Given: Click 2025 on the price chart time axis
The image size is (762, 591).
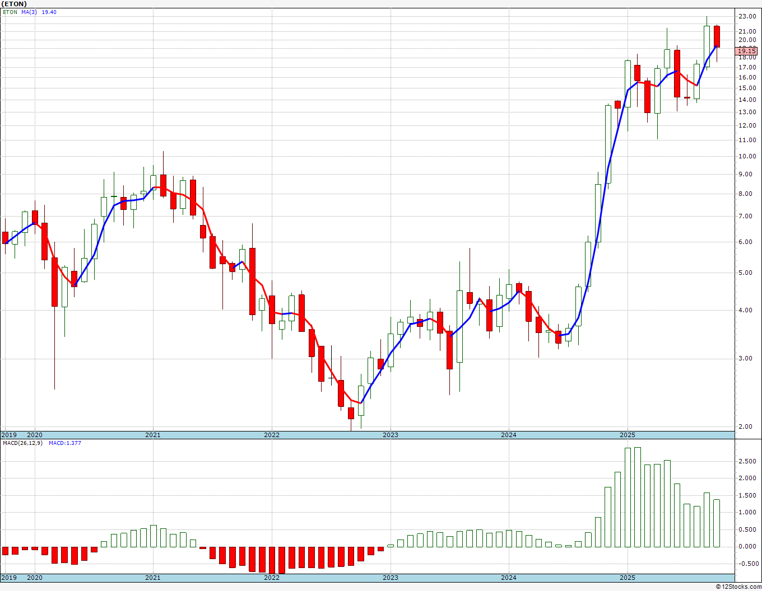Looking at the screenshot, I should tap(628, 435).
